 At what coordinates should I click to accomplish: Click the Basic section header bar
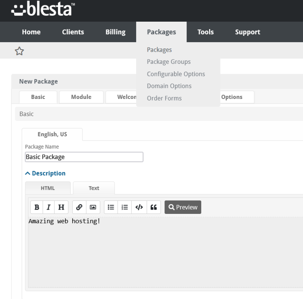[x=159, y=114]
